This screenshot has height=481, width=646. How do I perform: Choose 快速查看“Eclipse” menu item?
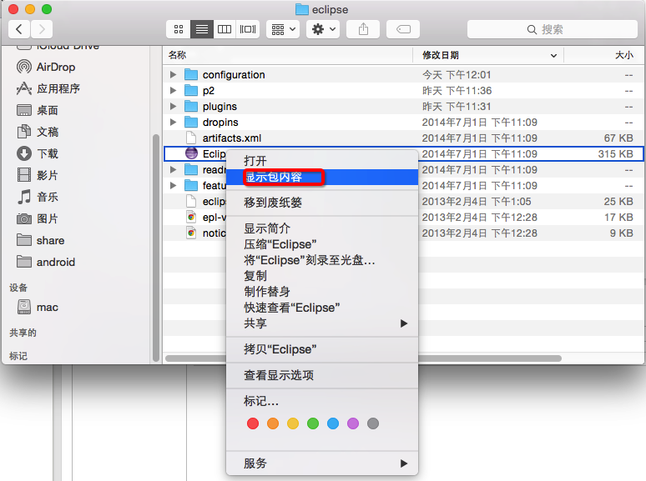click(x=322, y=308)
